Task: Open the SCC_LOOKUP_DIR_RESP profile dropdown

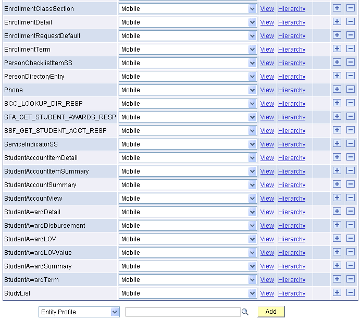Action: point(188,104)
